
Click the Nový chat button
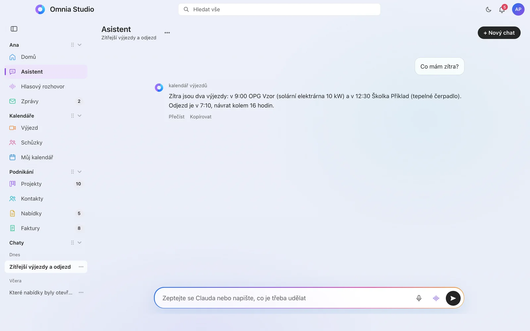click(x=499, y=33)
